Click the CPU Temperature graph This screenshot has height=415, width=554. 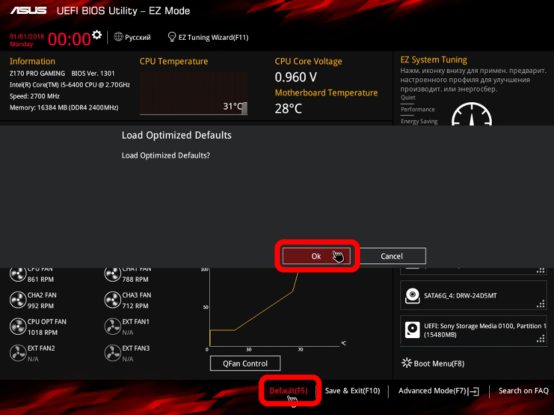(194, 93)
